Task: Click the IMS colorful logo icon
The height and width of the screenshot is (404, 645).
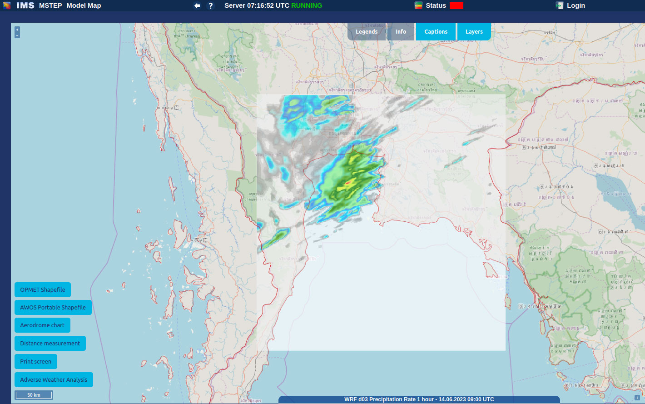Action: coord(7,5)
